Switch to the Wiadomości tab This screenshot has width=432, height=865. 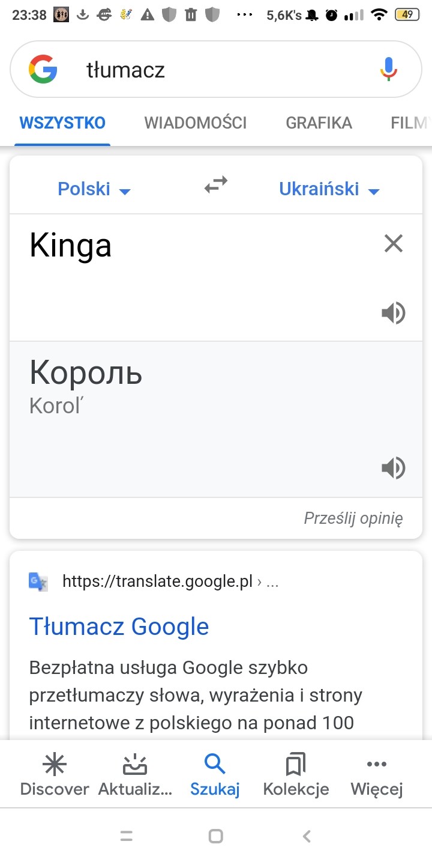point(196,123)
